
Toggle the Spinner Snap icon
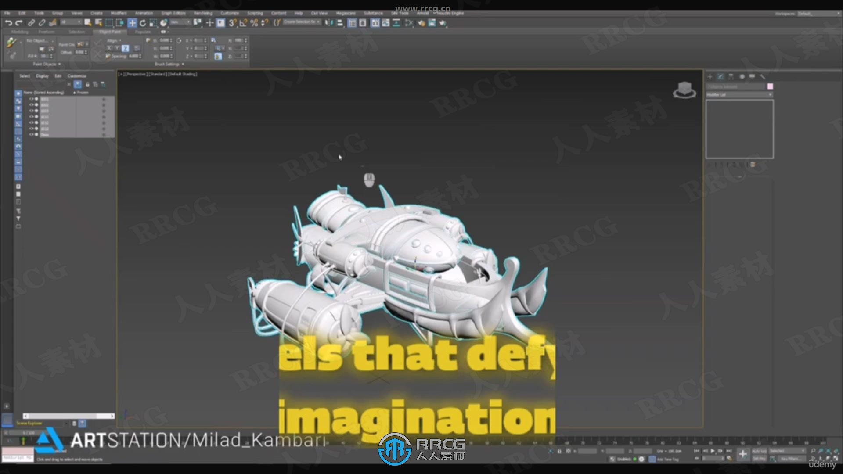[x=264, y=23]
